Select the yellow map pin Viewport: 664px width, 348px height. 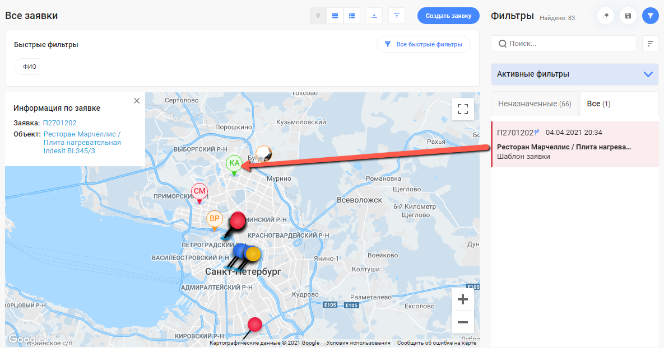point(253,254)
